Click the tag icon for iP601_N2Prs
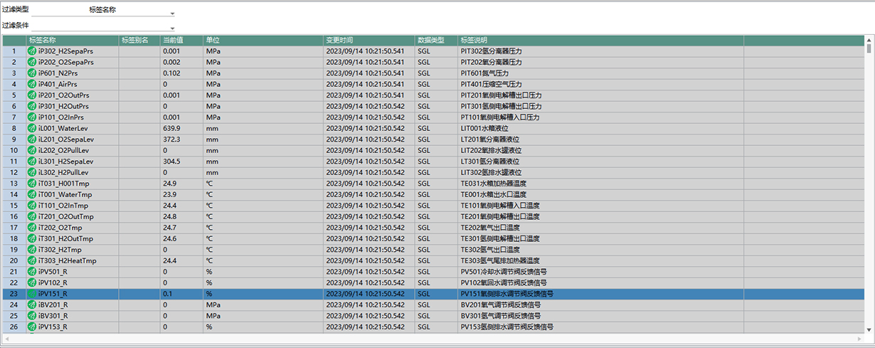This screenshot has height=348, width=875. point(31,73)
